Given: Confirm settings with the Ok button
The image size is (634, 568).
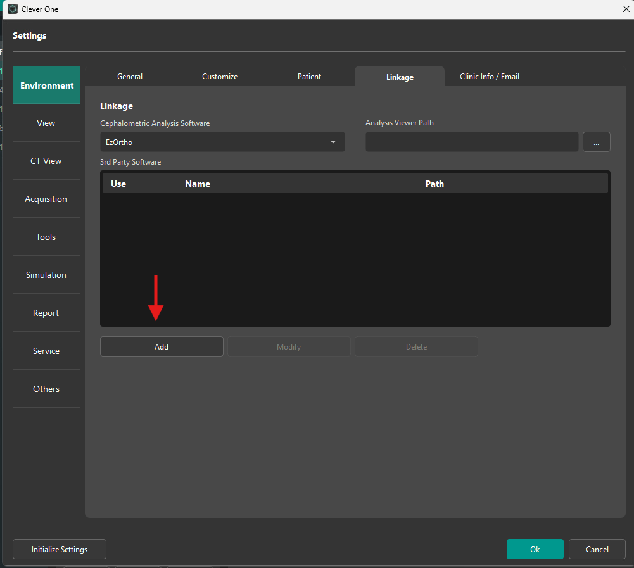Looking at the screenshot, I should [535, 549].
